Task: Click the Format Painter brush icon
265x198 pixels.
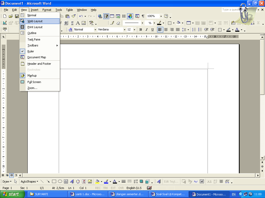Action: (x=73, y=16)
